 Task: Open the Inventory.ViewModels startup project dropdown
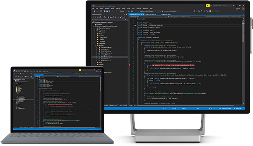(x=150, y=11)
